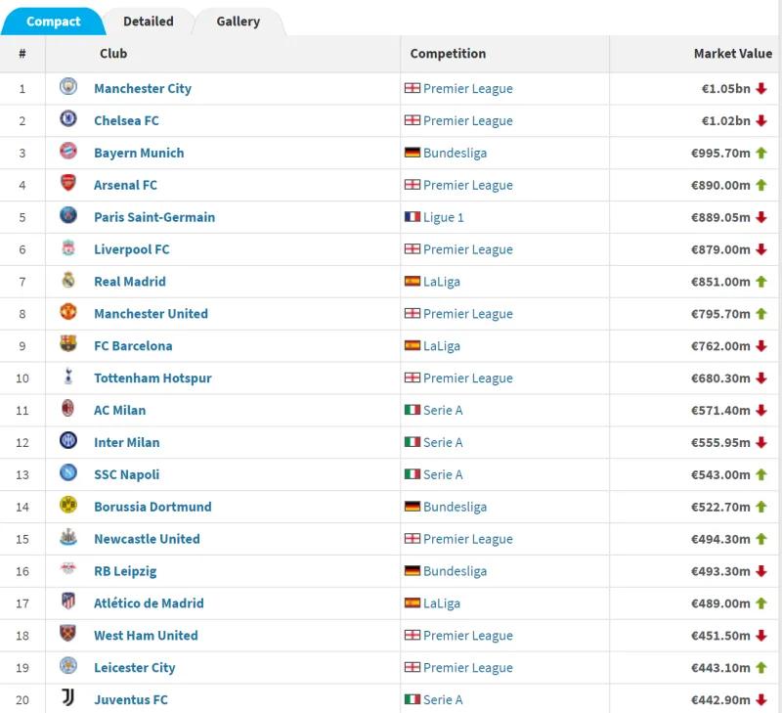
Task: Click the Chelsea FC crest icon
Action: point(68,120)
